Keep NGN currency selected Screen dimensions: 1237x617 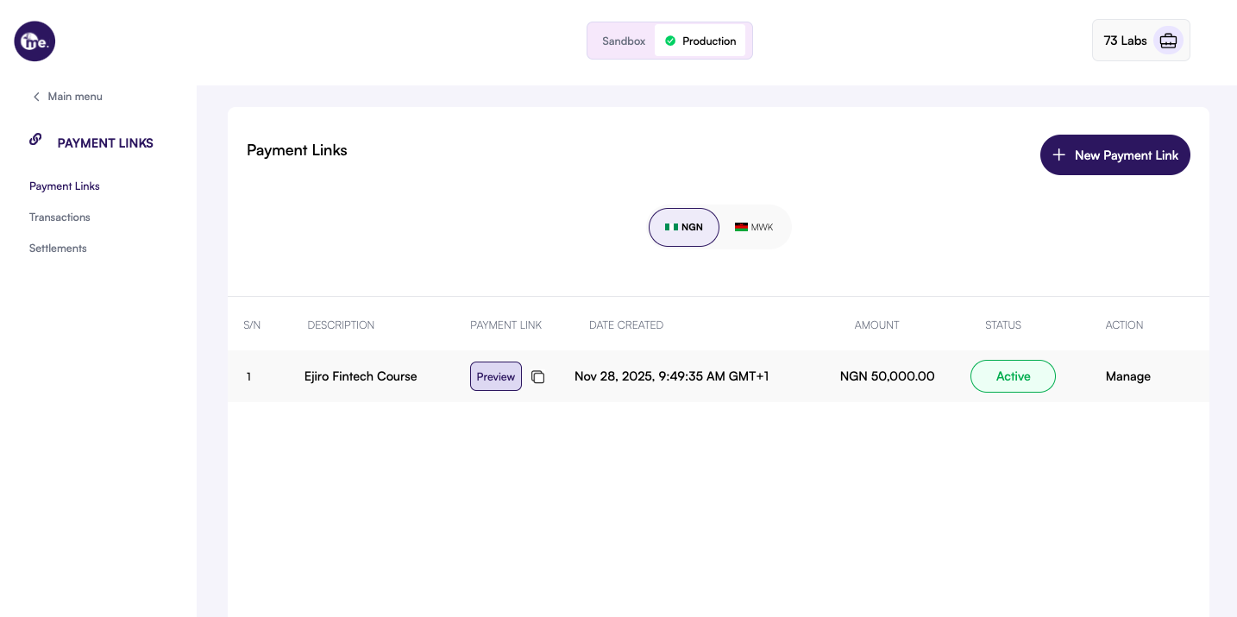coord(684,227)
